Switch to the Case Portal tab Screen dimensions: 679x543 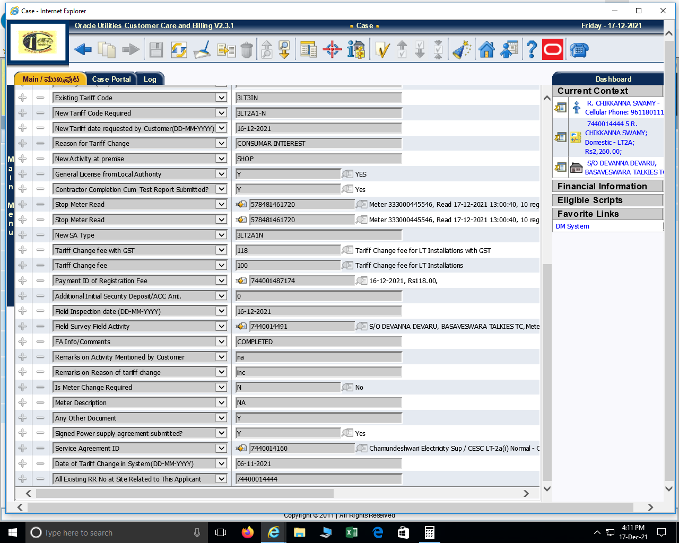pyautogui.click(x=111, y=79)
